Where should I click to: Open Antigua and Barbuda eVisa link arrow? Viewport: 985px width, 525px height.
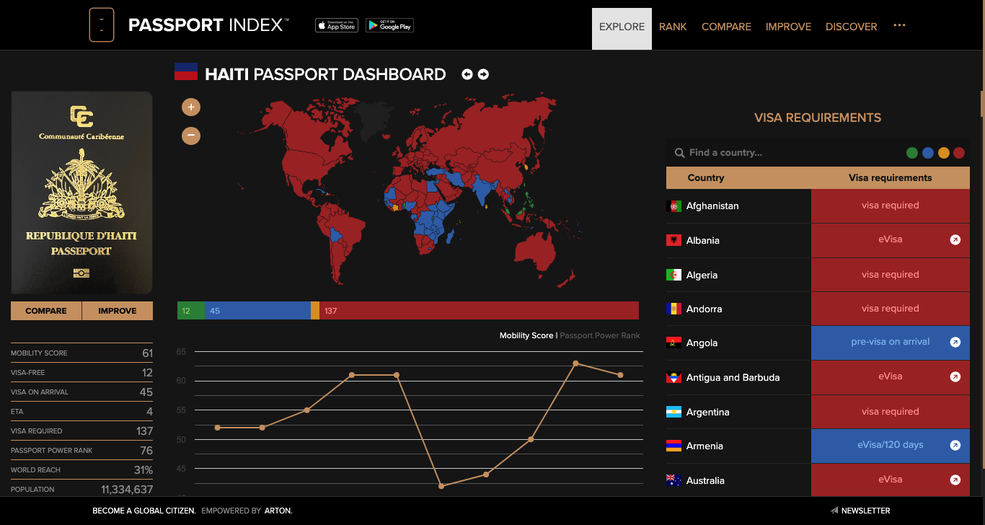(x=955, y=376)
